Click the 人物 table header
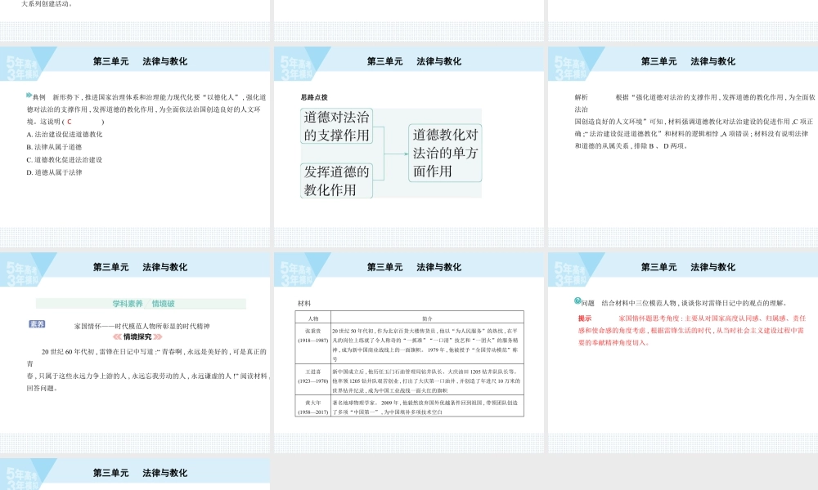The width and height of the screenshot is (818, 490). [x=313, y=318]
